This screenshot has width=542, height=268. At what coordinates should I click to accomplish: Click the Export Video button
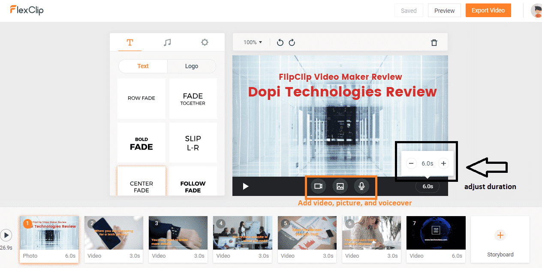click(x=488, y=10)
